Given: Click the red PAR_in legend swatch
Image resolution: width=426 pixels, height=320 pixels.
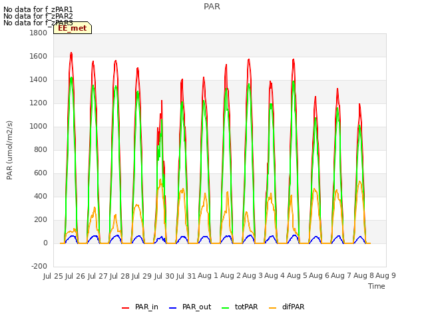Looking at the screenshot, I should [x=125, y=308].
